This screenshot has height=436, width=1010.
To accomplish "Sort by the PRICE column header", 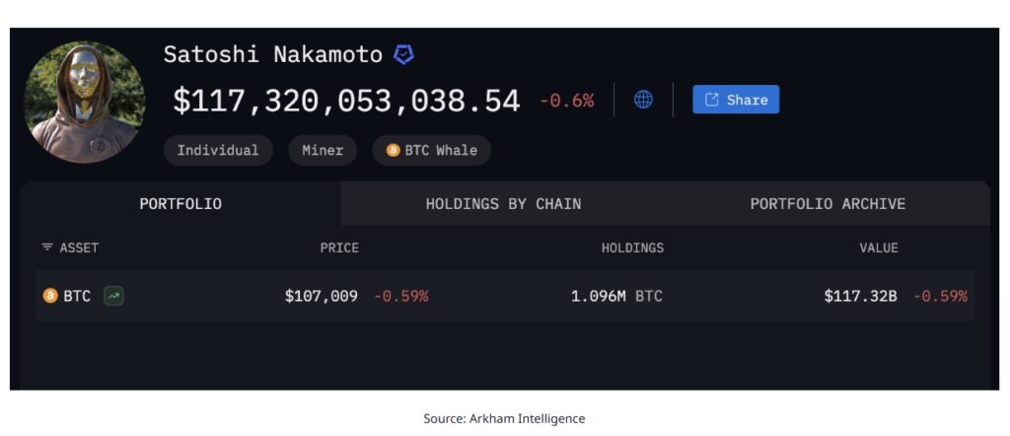I will coord(339,248).
